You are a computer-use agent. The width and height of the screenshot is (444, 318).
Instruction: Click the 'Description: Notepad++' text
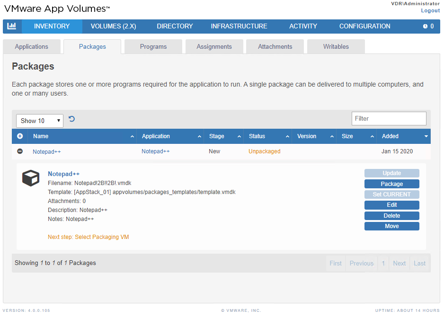pos(78,210)
